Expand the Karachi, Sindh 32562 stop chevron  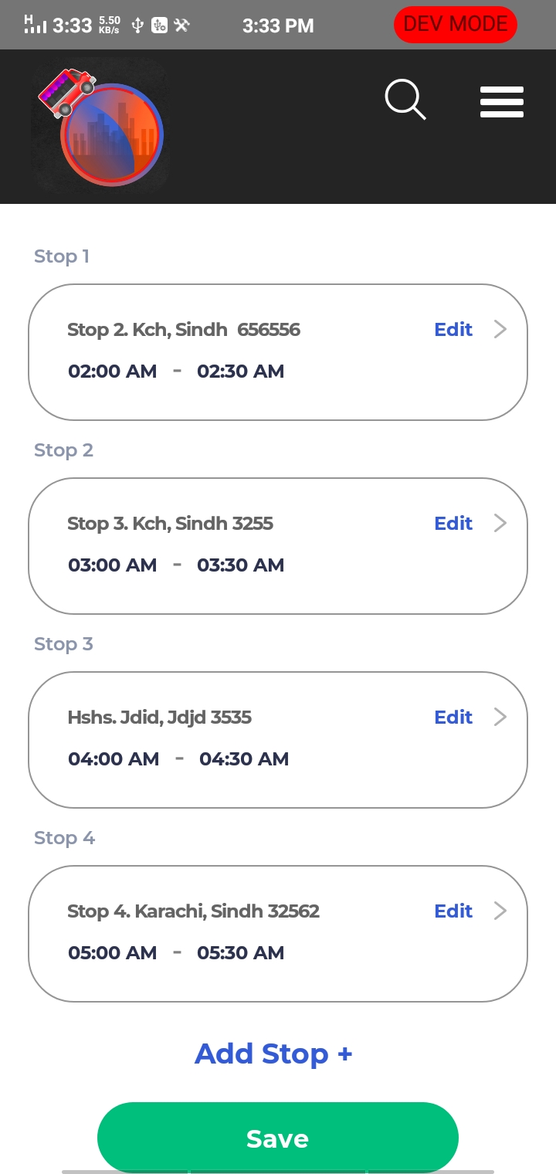tap(500, 911)
